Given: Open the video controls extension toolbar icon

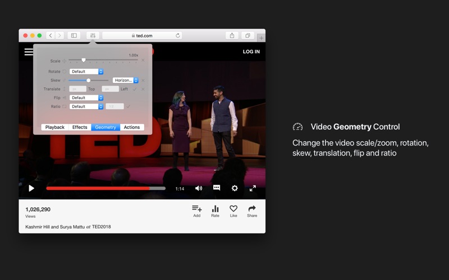Looking at the screenshot, I should (x=93, y=35).
